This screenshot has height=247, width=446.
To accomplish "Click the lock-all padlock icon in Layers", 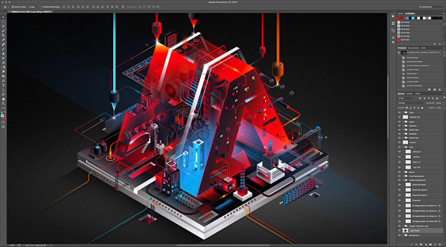I will (x=422, y=108).
